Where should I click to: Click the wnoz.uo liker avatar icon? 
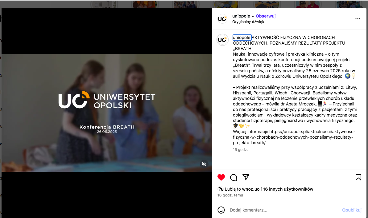(x=220, y=189)
